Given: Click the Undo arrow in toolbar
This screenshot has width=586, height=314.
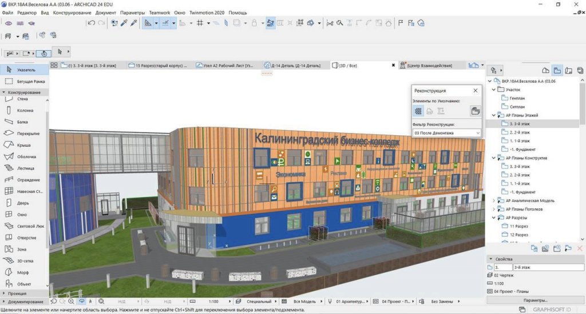Looking at the screenshot, I should coord(91,23).
